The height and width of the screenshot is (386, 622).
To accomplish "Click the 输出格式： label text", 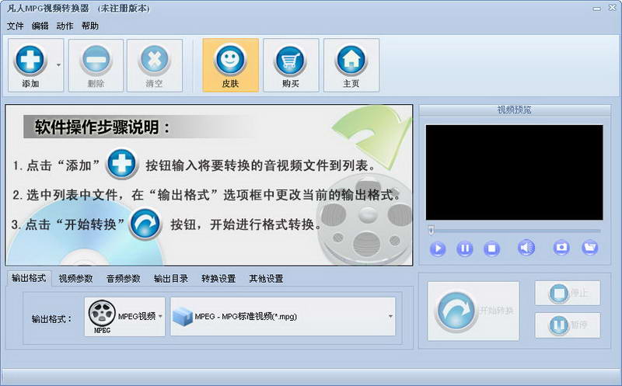I will (51, 319).
